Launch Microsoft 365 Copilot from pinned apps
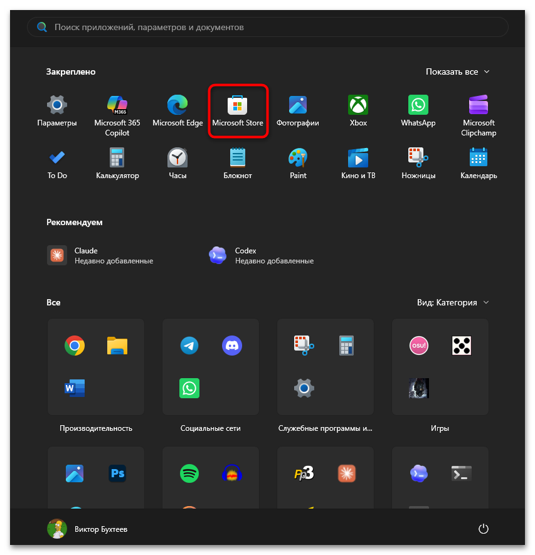The height and width of the screenshot is (555, 535). [x=117, y=116]
